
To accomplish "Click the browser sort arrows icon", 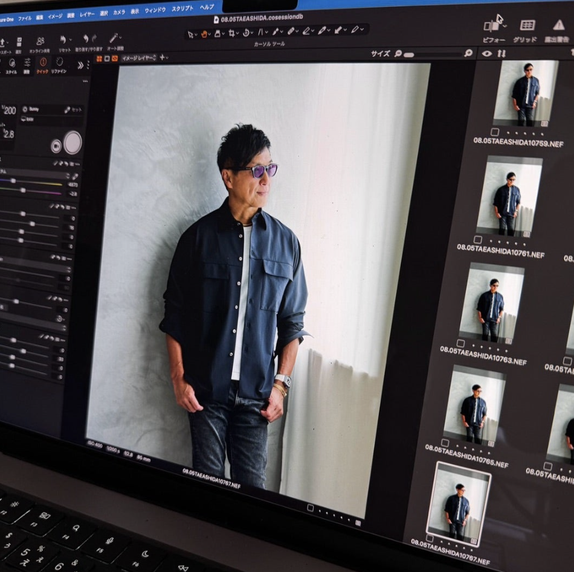I will coord(501,54).
